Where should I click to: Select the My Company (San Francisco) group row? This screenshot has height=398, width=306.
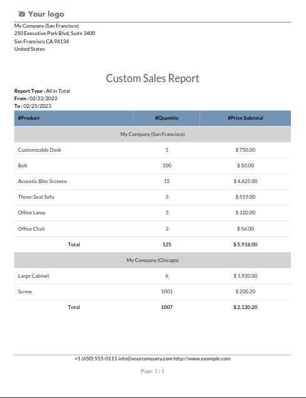(x=152, y=134)
